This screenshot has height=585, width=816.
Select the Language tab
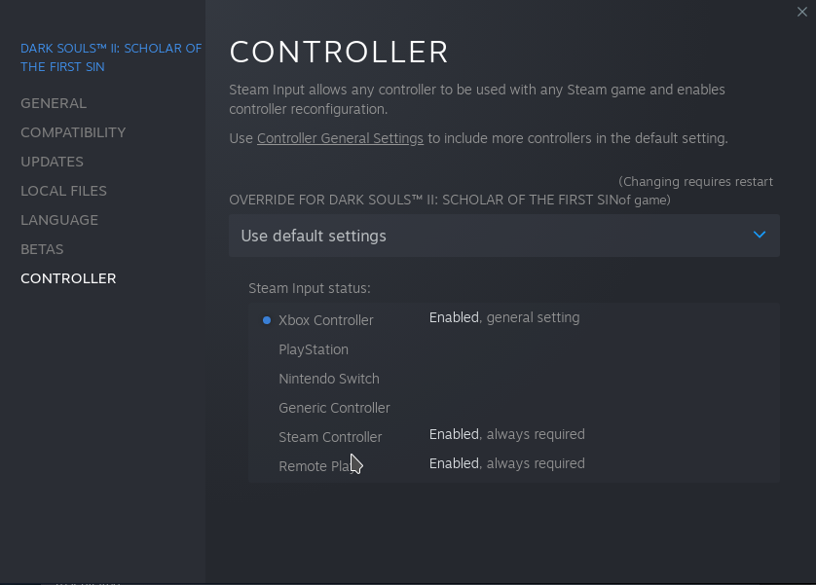click(x=59, y=220)
